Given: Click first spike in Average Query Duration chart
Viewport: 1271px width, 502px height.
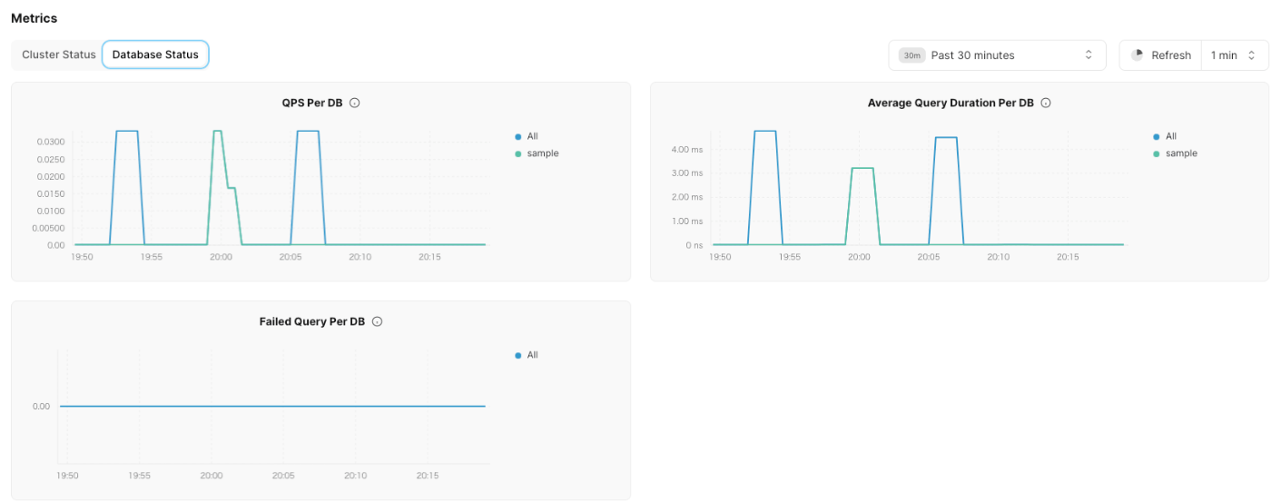Looking at the screenshot, I should pyautogui.click(x=765, y=132).
